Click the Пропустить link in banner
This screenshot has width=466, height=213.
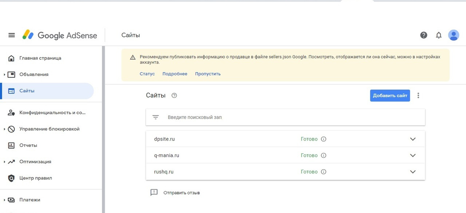click(x=208, y=74)
